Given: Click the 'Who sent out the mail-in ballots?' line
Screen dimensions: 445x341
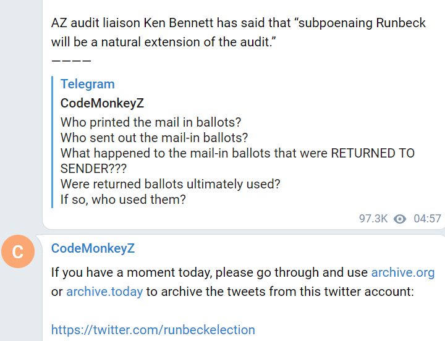Looking at the screenshot, I should click(154, 138).
